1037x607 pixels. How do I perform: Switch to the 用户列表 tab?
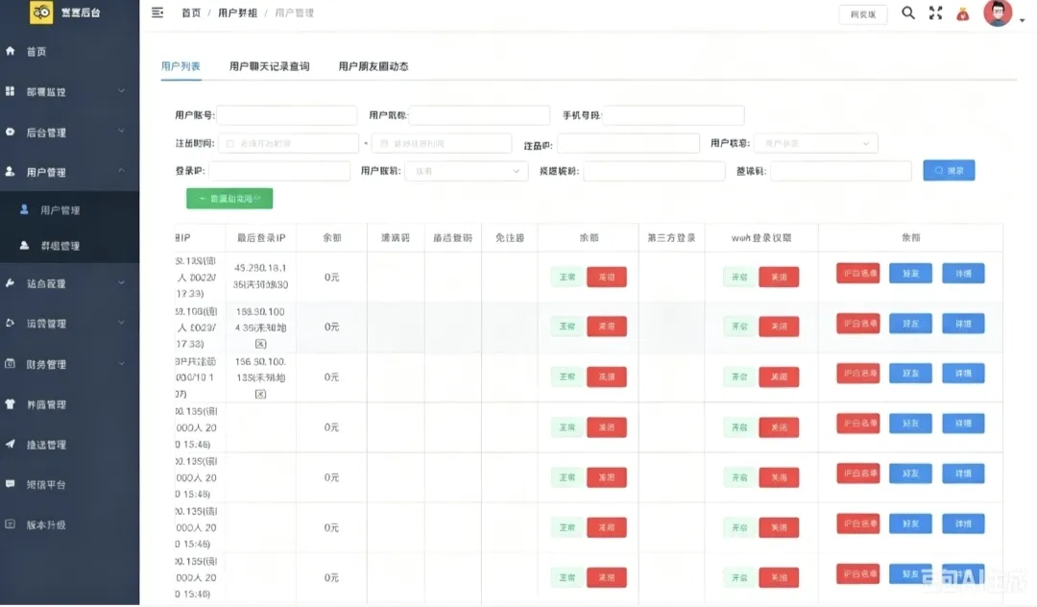pos(181,66)
